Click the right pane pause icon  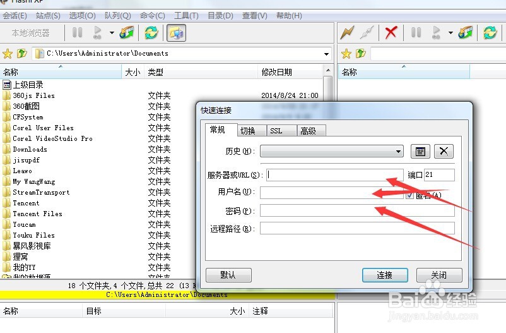coord(416,32)
